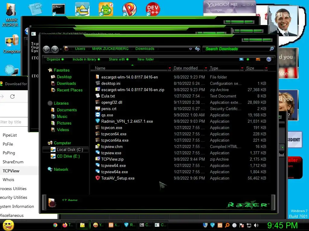Click the search magnifier icon
The image size is (309, 231).
[x=272, y=49]
